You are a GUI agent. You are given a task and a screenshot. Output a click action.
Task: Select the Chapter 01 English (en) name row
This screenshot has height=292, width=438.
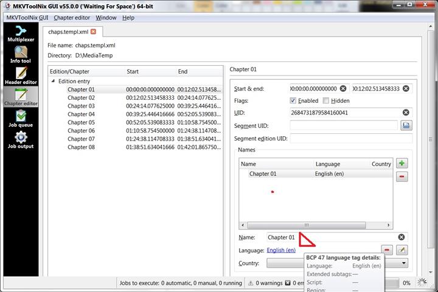click(316, 174)
